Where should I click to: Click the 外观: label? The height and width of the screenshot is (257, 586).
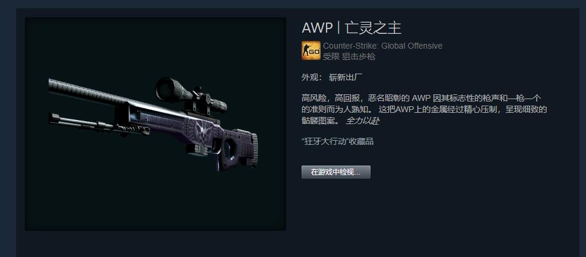coord(312,78)
